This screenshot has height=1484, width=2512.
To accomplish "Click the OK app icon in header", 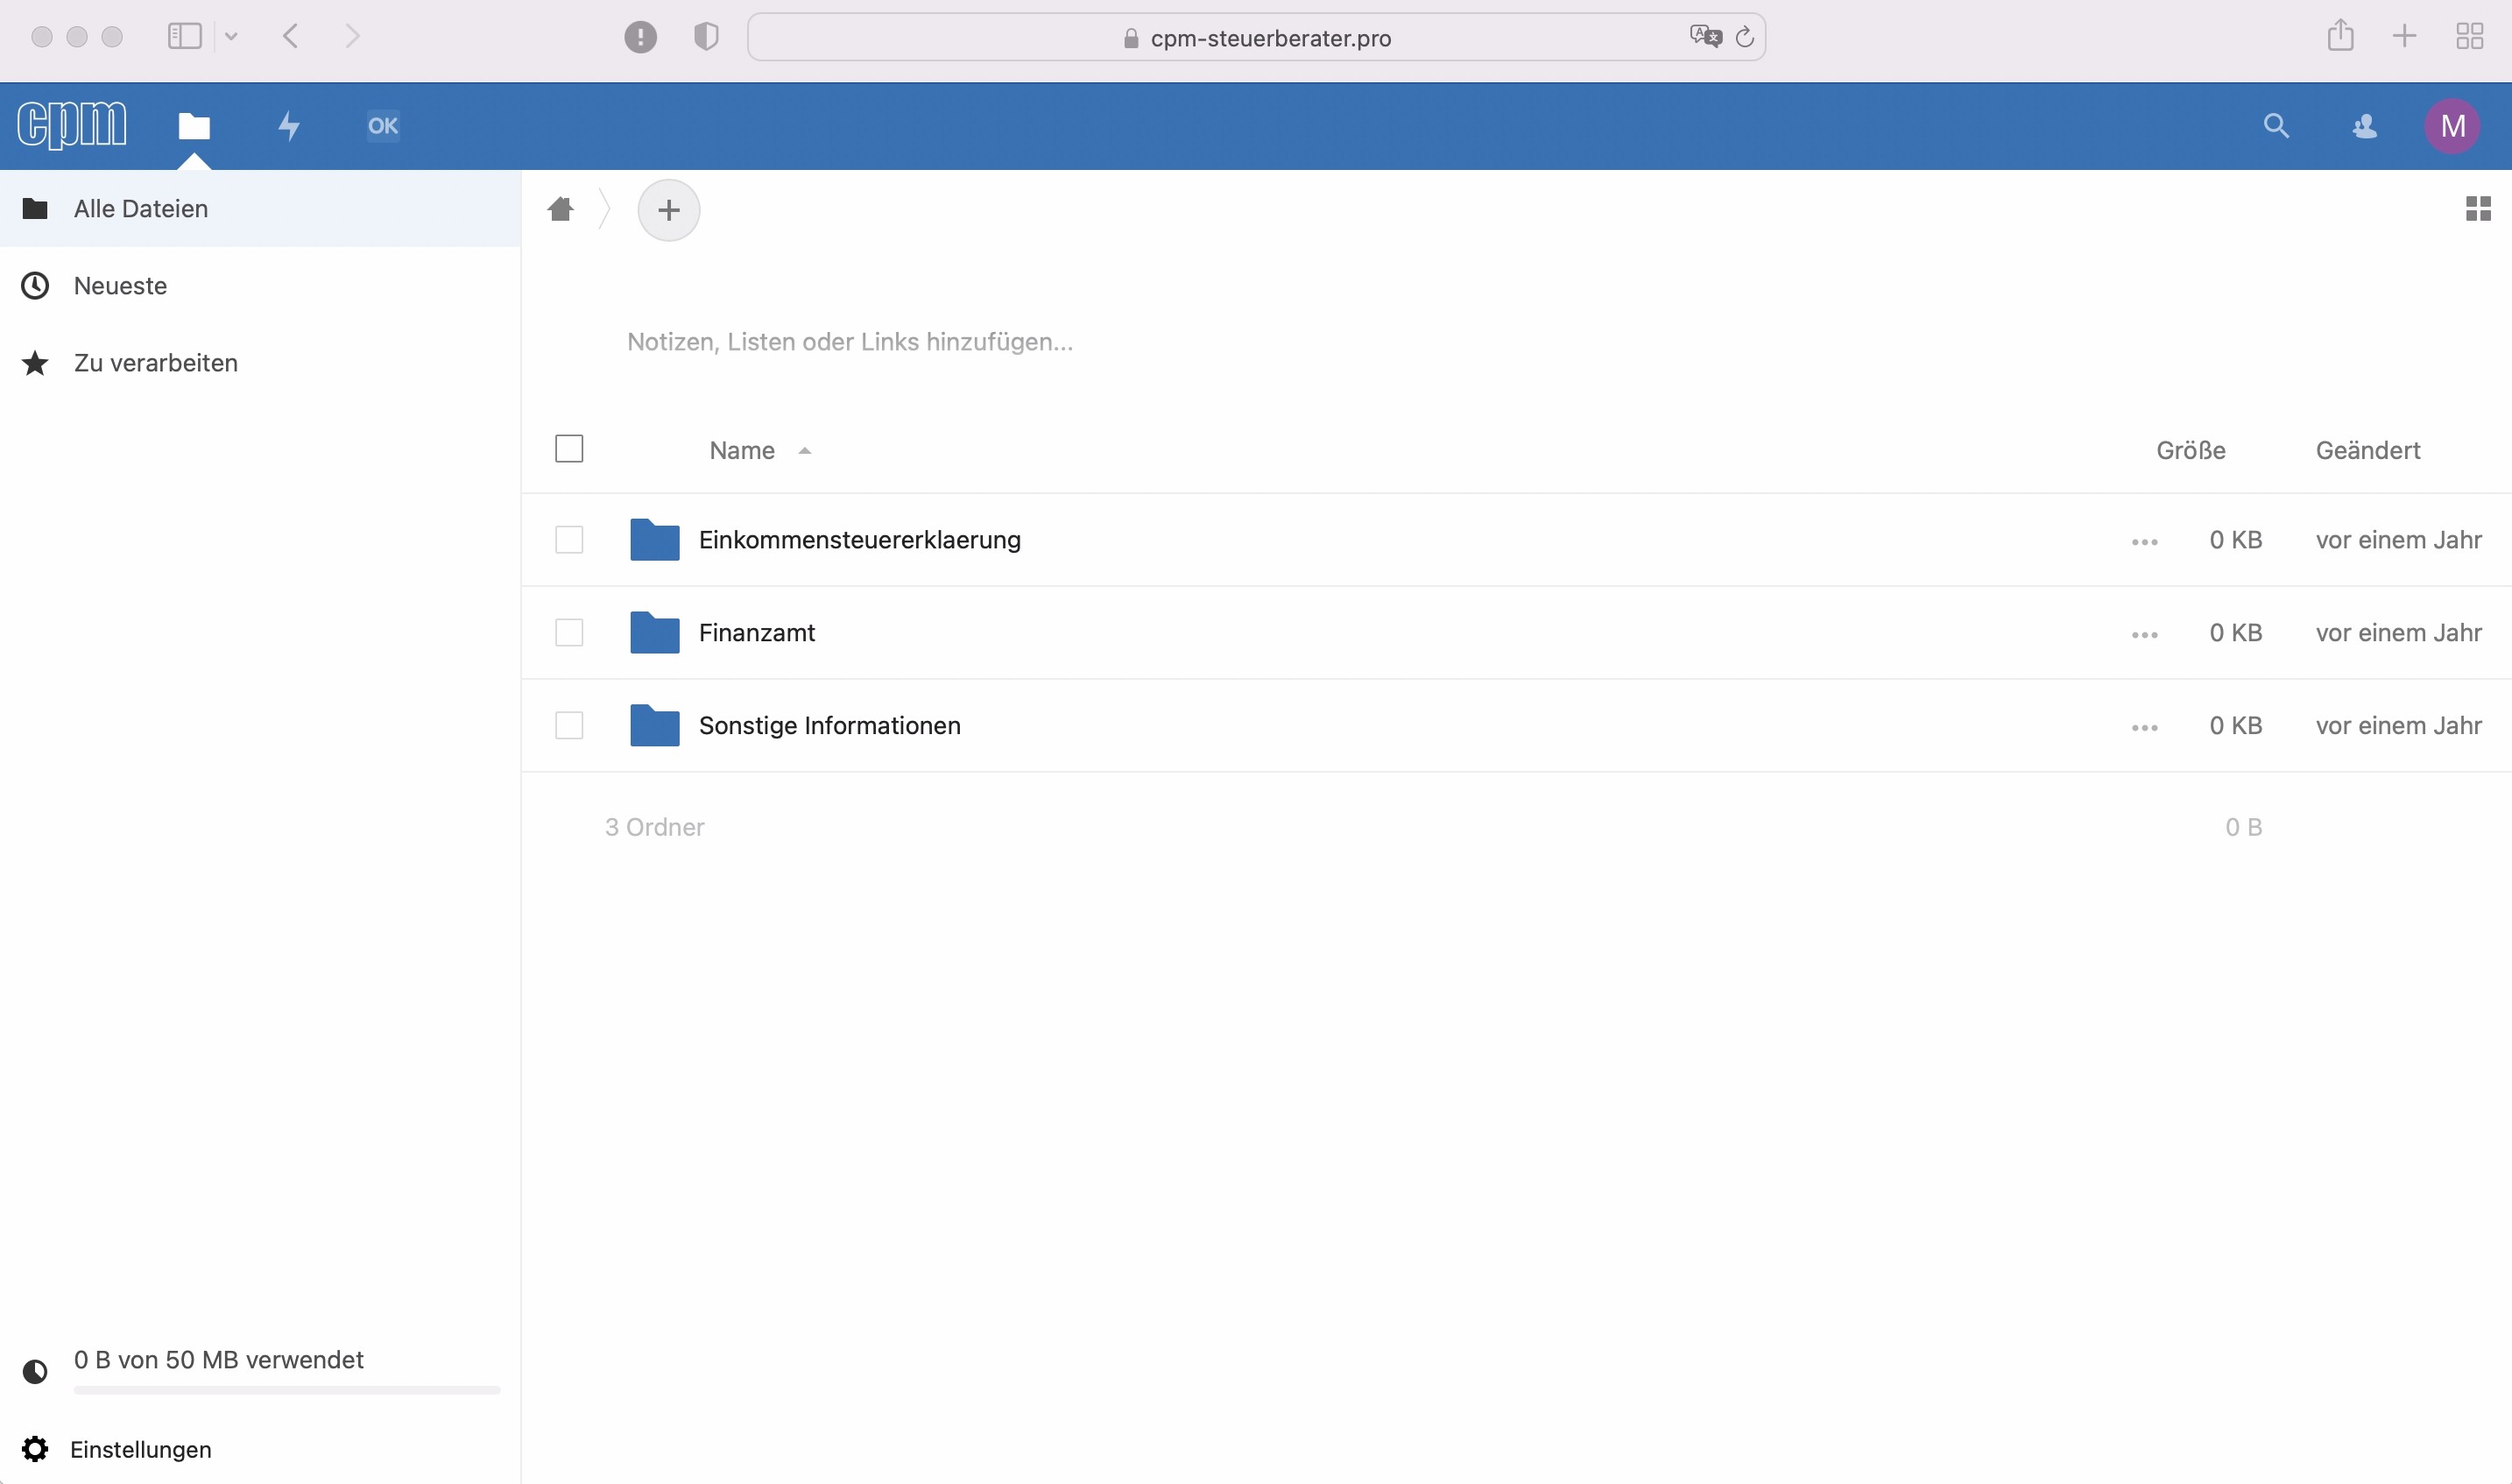I will 383,126.
